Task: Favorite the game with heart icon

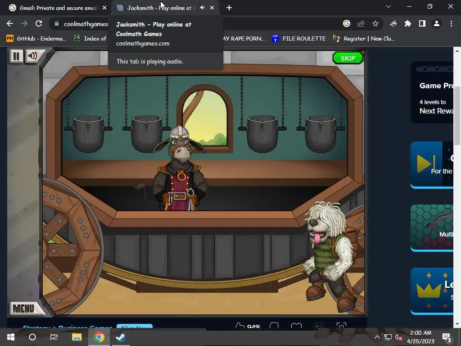Action: pos(296,325)
